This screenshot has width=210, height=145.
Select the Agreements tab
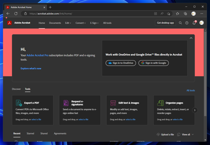(60, 134)
